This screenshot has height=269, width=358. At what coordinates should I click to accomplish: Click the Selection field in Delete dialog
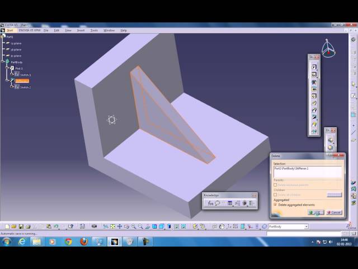(x=308, y=172)
